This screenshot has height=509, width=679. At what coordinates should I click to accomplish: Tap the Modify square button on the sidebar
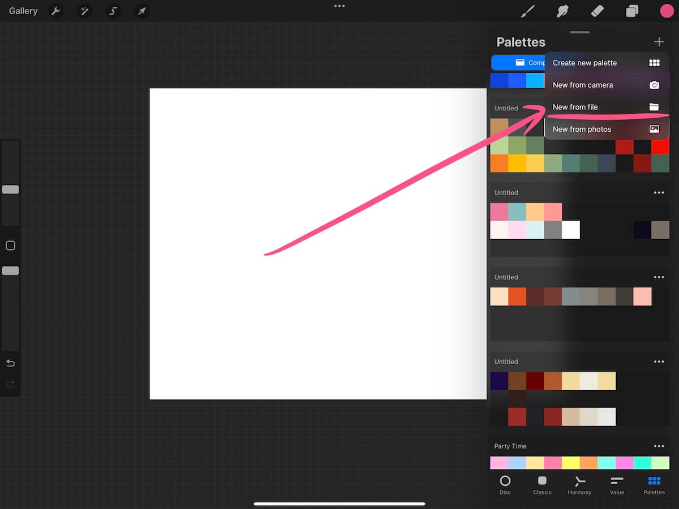click(10, 245)
